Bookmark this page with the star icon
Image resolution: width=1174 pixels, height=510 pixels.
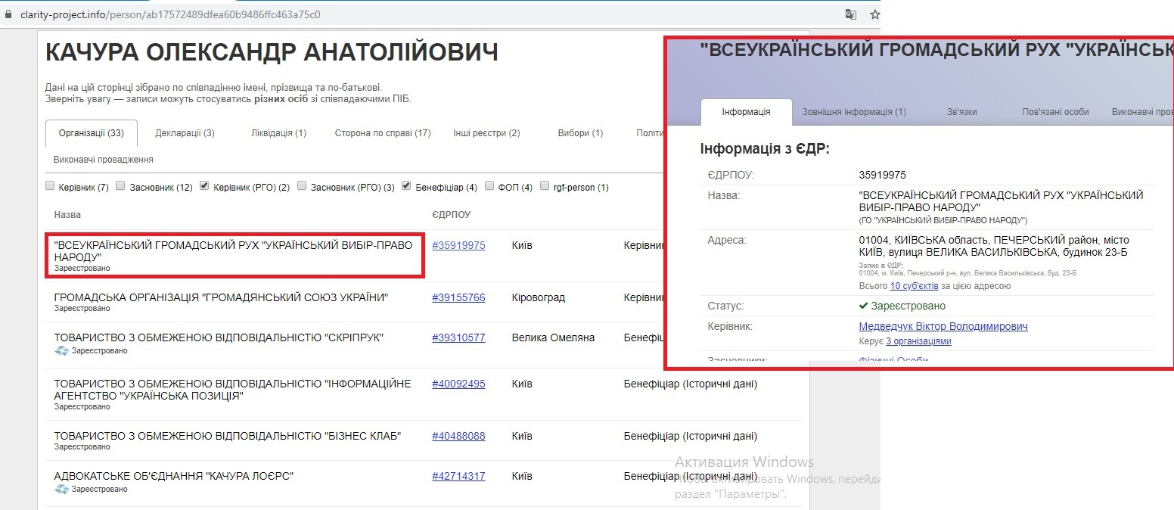874,14
